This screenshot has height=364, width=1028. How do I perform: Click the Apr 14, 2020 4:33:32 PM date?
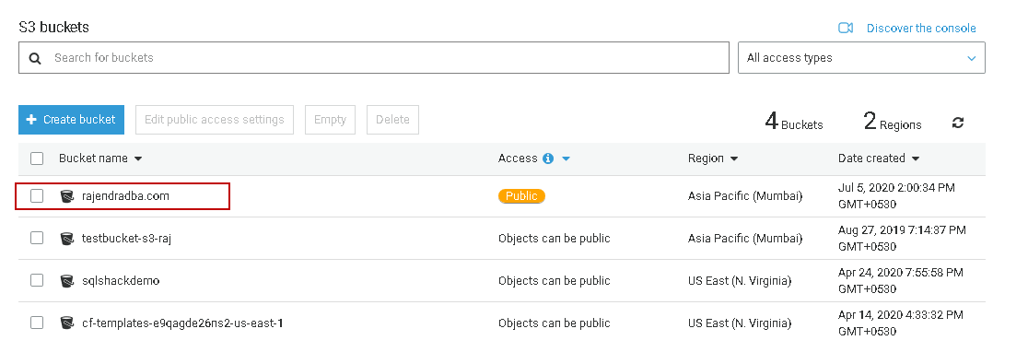(900, 323)
